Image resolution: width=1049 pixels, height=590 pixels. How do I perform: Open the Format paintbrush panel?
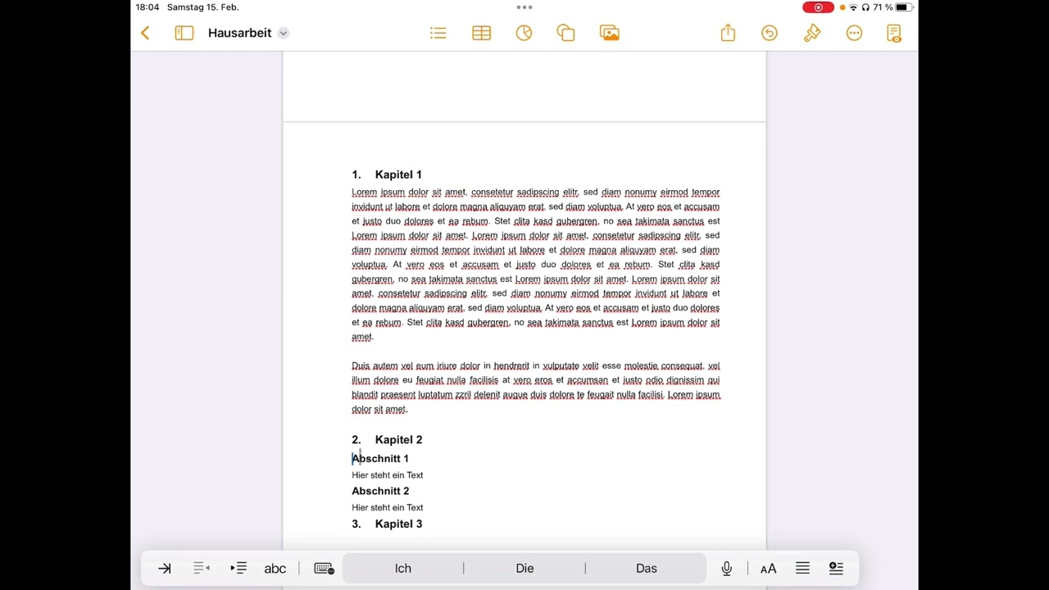pos(812,33)
